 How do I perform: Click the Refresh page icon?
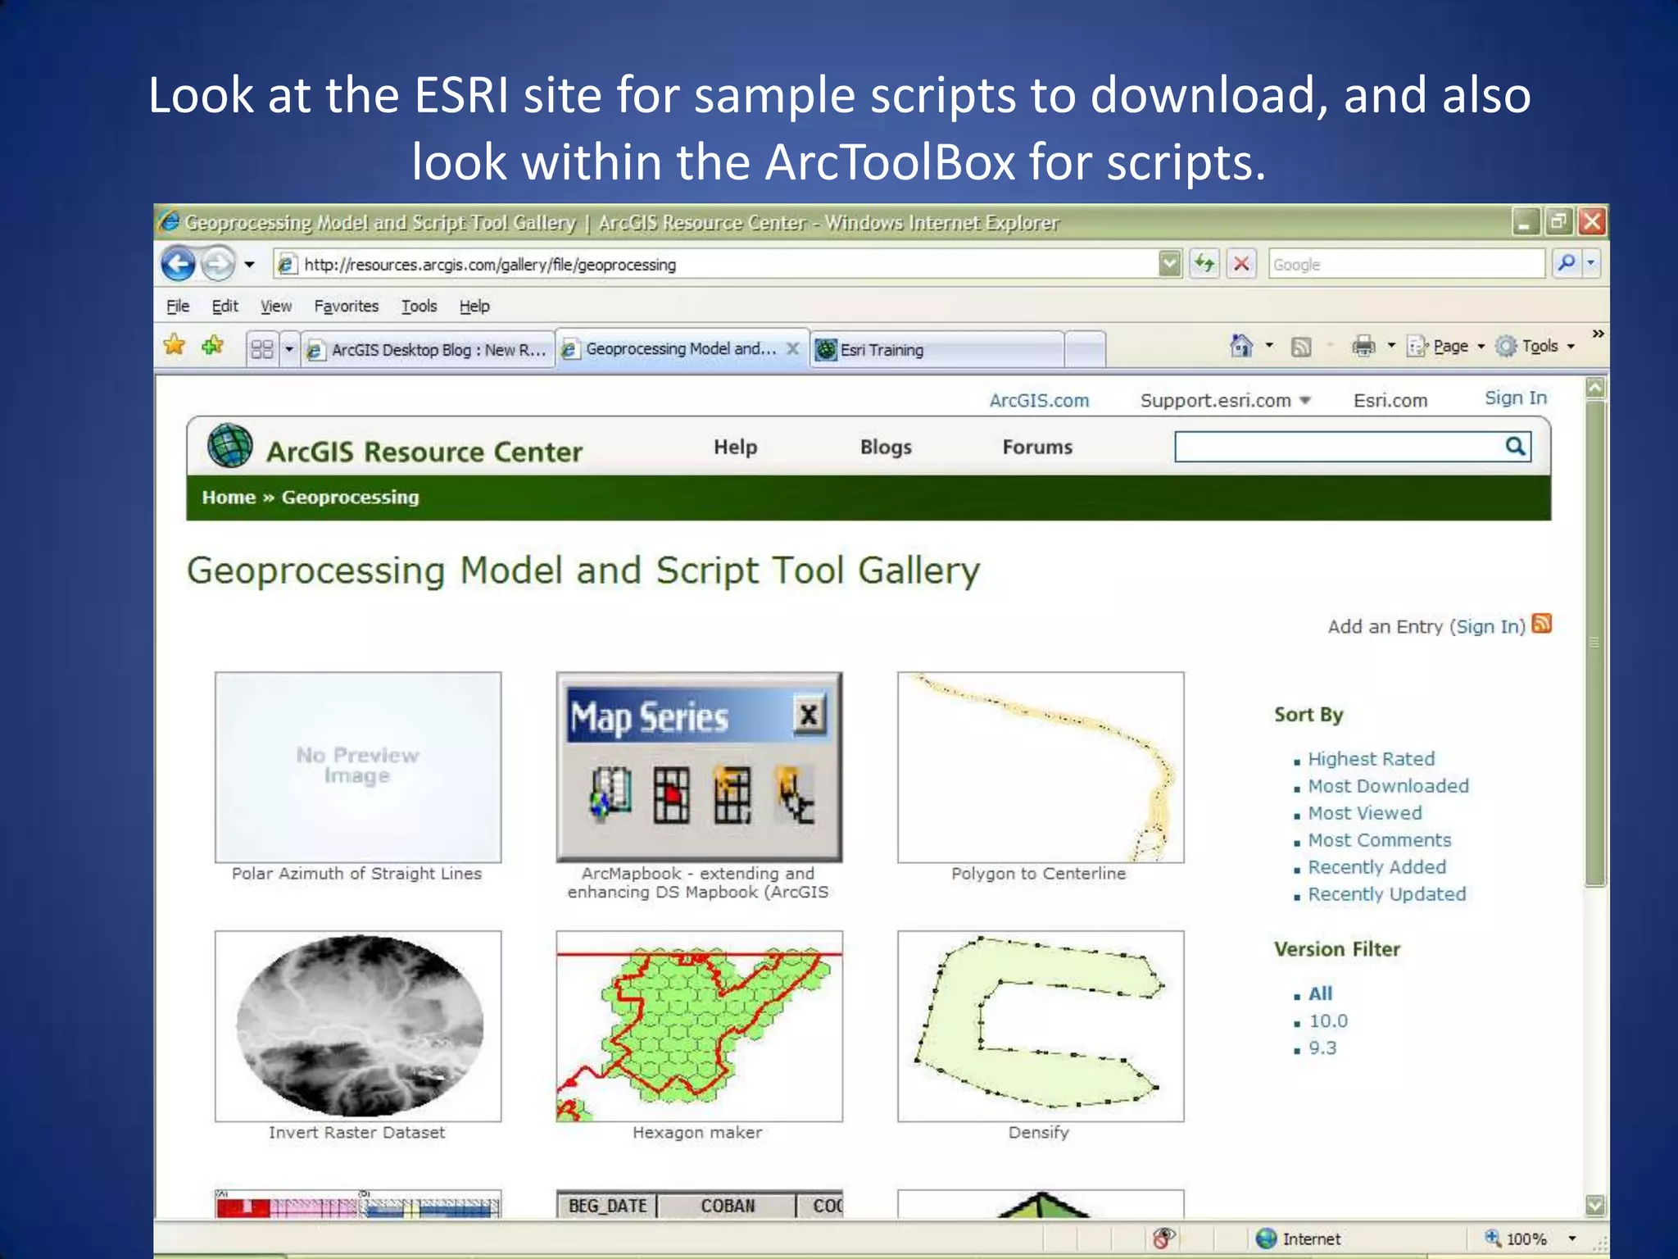coord(1204,264)
